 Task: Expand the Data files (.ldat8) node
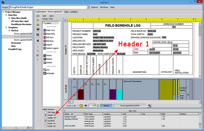pos(10,18)
